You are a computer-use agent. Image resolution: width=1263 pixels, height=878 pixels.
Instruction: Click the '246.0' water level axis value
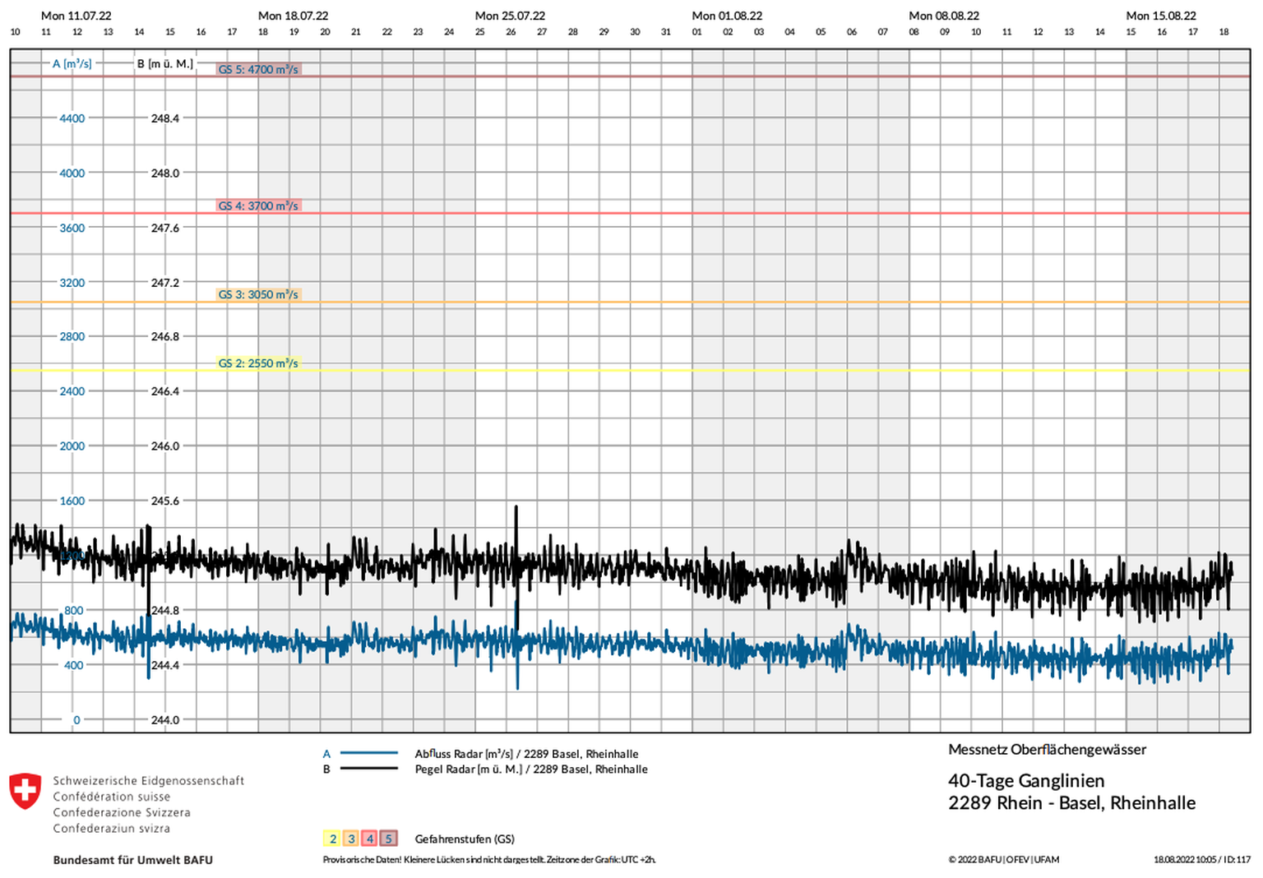pos(165,446)
